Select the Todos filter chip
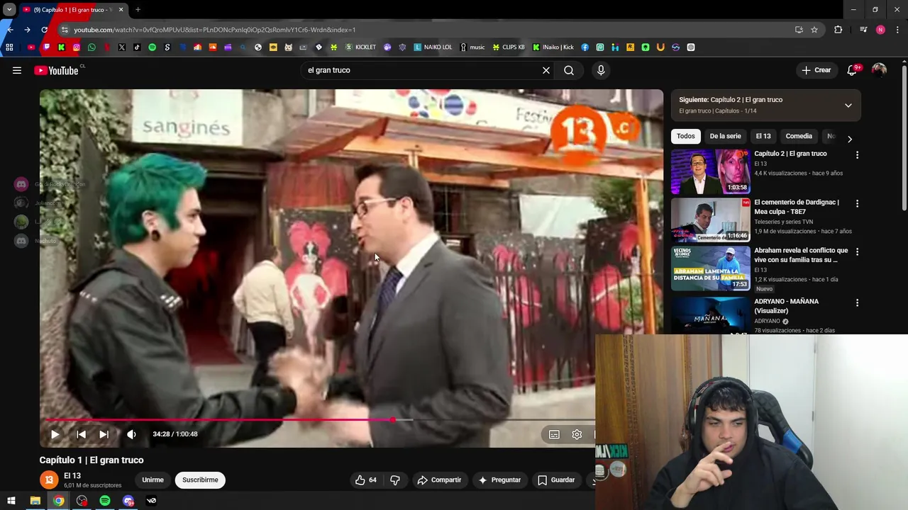 685,136
